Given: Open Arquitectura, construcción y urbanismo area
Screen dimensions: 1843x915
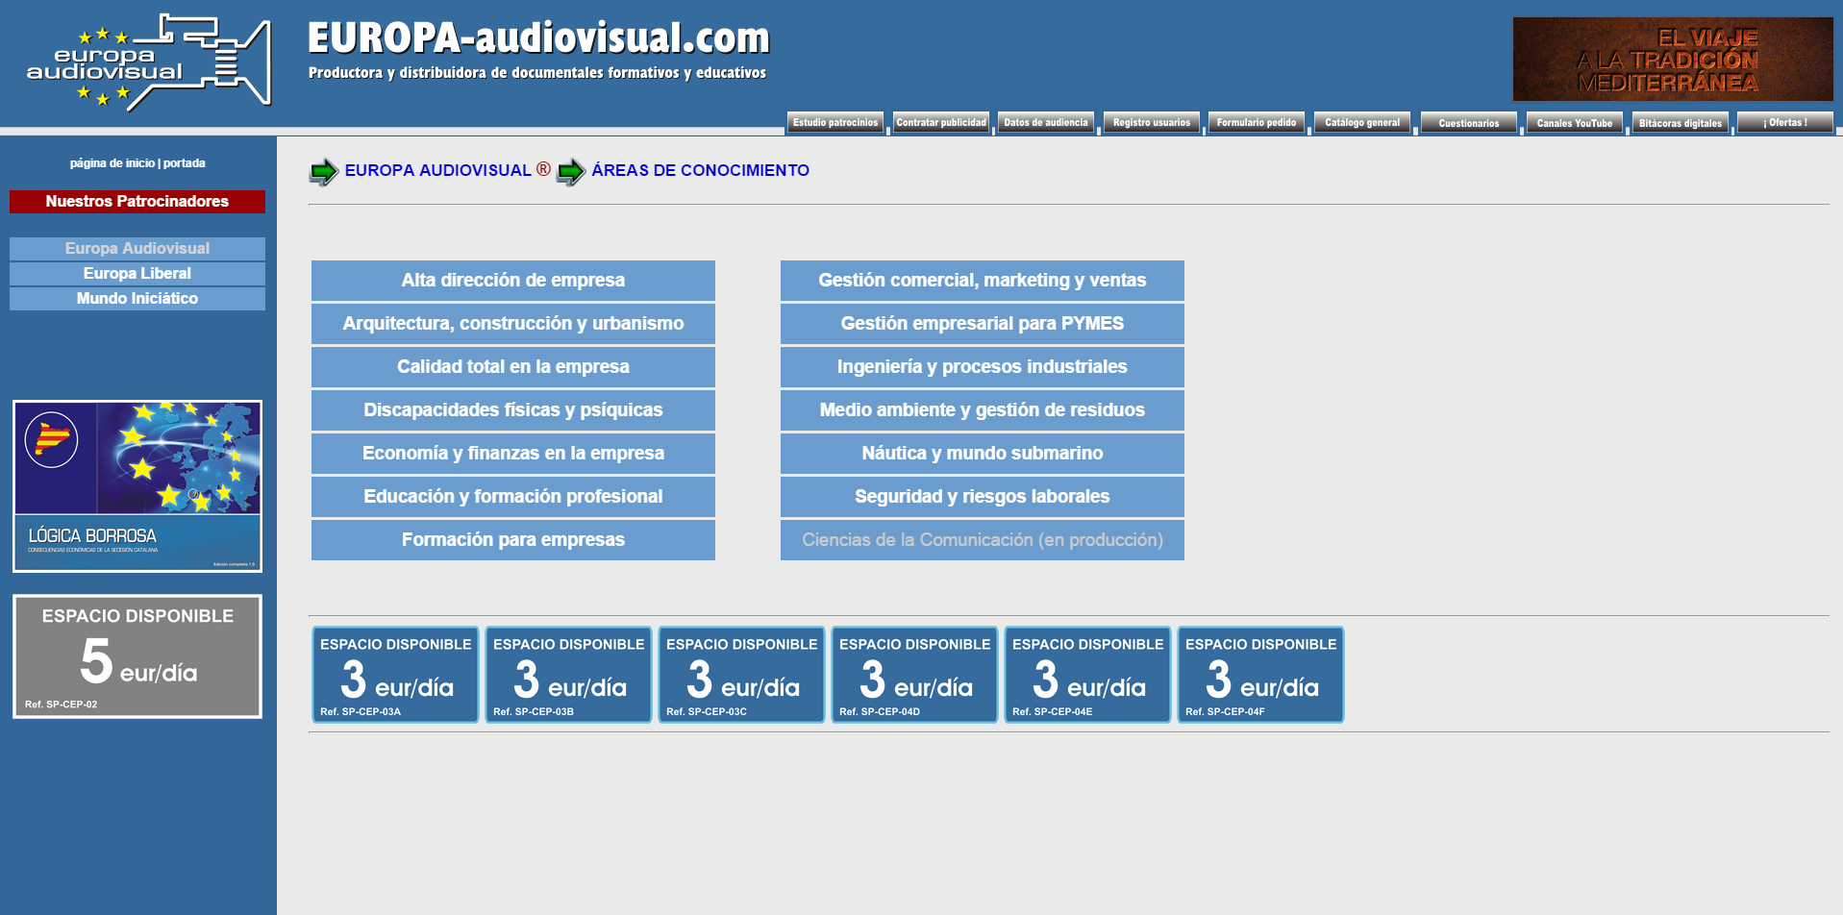Looking at the screenshot, I should click(x=513, y=324).
